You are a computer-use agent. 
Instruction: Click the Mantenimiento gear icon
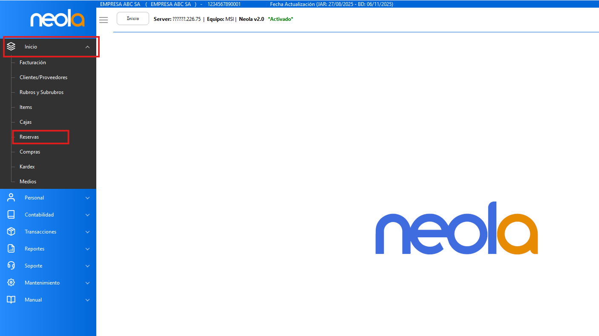click(11, 283)
